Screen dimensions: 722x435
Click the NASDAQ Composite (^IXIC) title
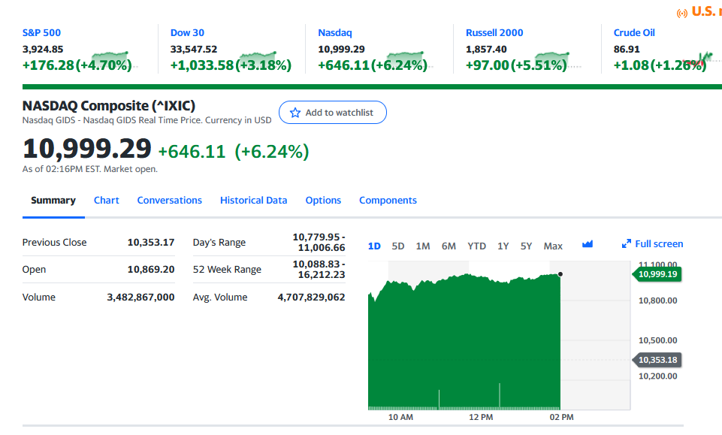109,106
